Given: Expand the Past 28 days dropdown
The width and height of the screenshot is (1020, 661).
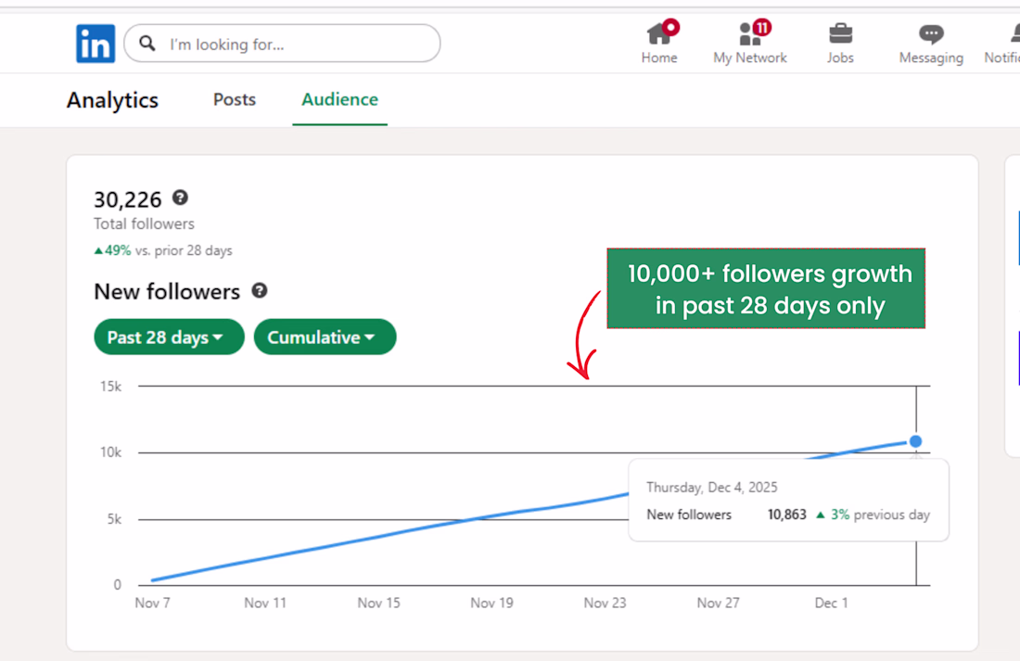Looking at the screenshot, I should coord(168,337).
